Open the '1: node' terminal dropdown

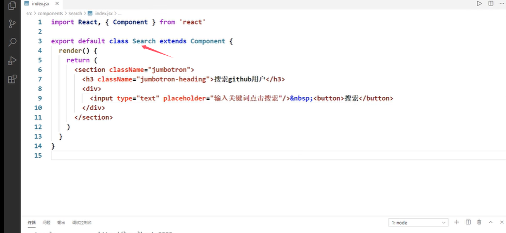tap(418, 222)
